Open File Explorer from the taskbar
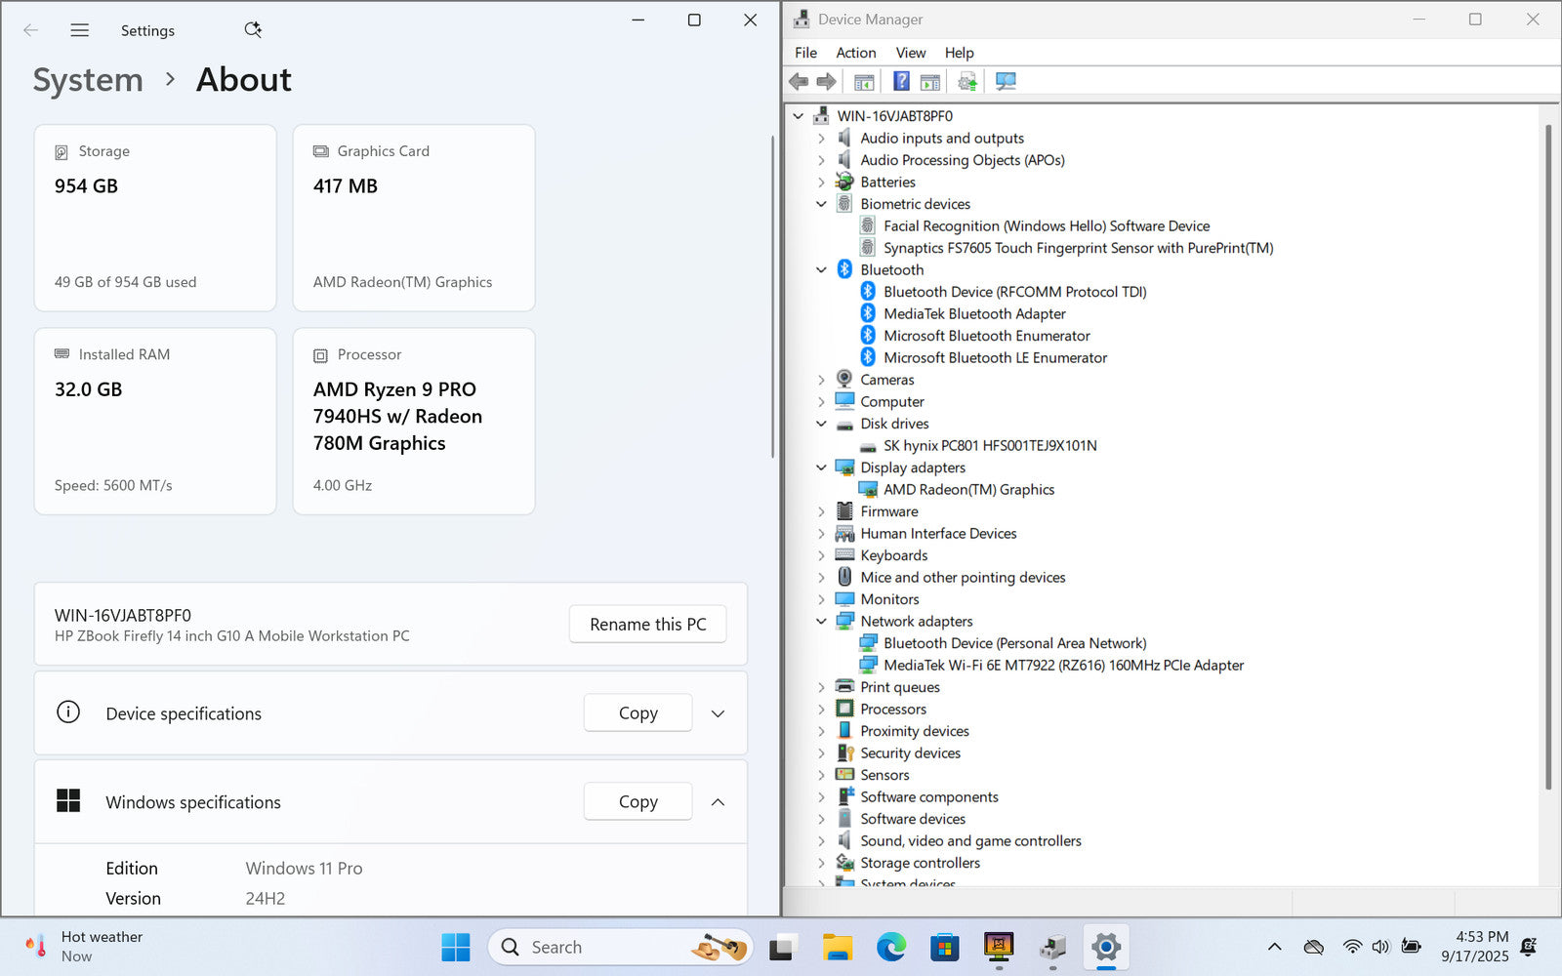This screenshot has height=976, width=1562. [x=837, y=947]
